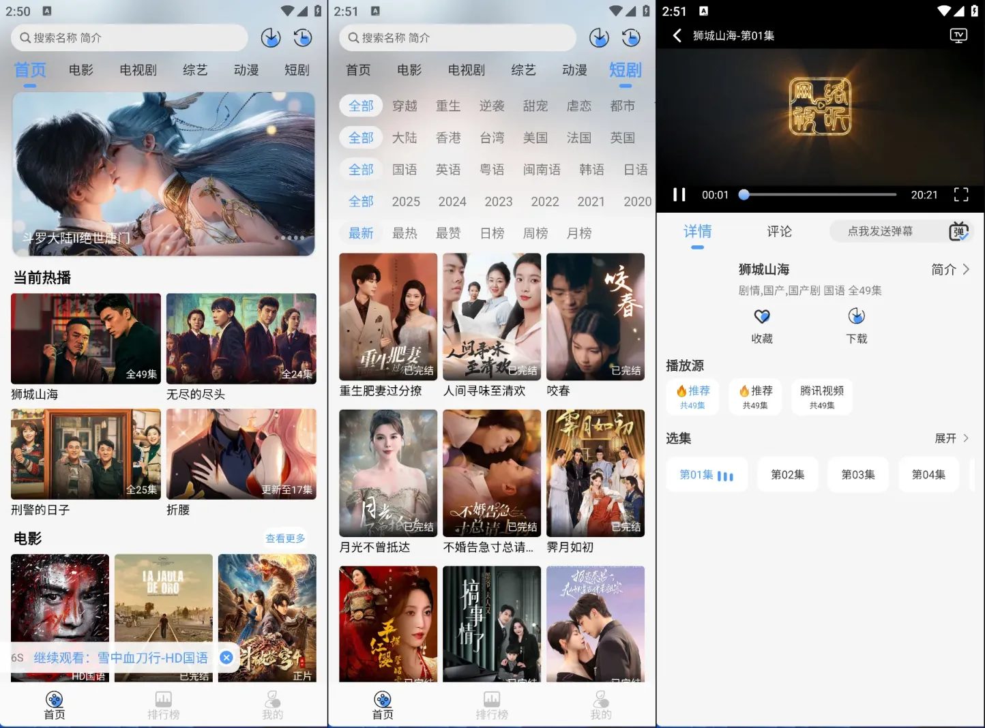Tap 查看更多 link for 电影
The image size is (985, 728).
pos(285,539)
